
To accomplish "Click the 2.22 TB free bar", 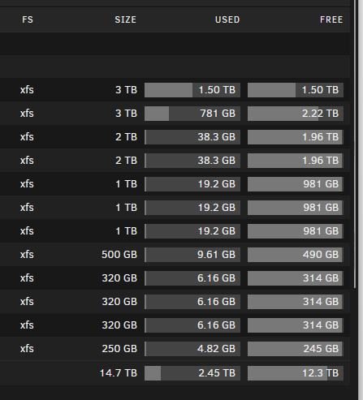I will click(x=296, y=114).
